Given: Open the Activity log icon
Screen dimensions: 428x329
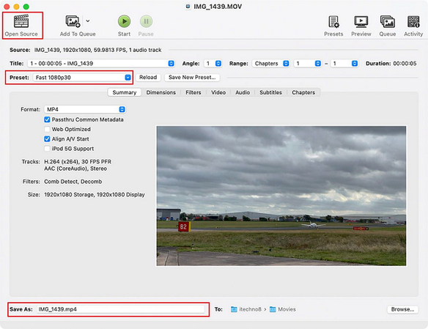Looking at the screenshot, I should pos(413,21).
